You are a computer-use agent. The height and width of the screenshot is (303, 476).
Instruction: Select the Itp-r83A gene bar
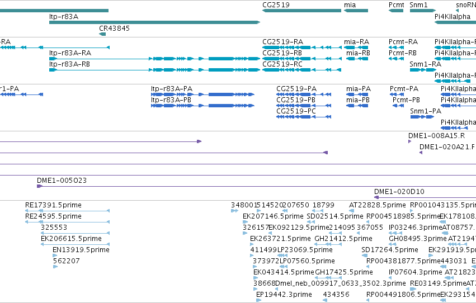155,22
